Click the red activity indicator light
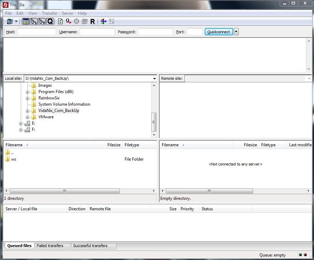 (x=305, y=255)
